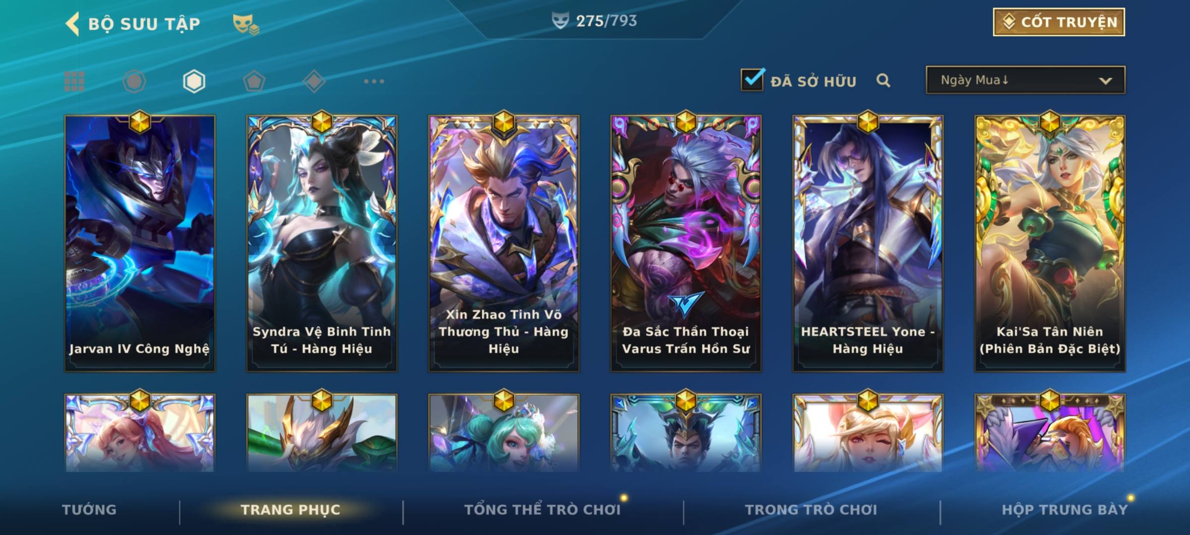Select the pentagon rarity filter icon
The height and width of the screenshot is (535, 1190).
pos(254,81)
